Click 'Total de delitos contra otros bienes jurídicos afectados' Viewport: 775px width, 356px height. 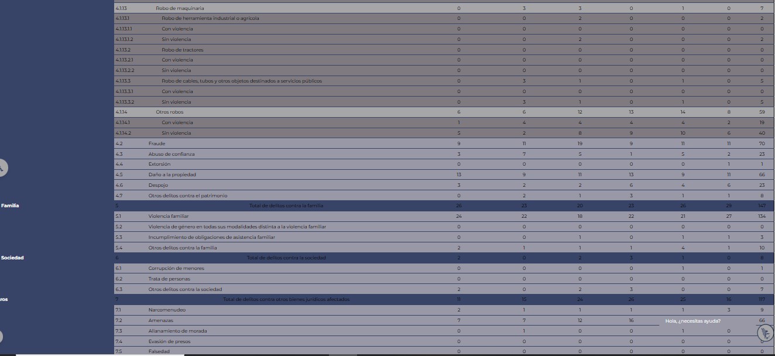coord(286,299)
